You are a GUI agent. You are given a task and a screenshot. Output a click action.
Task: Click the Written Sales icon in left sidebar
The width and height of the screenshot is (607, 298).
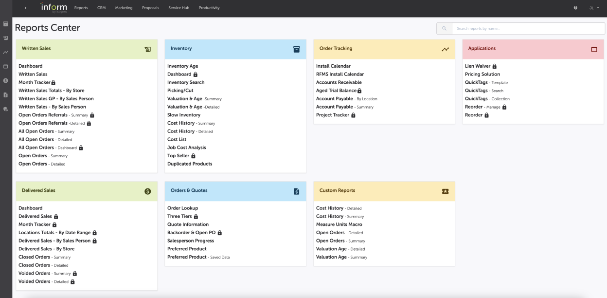(x=6, y=37)
